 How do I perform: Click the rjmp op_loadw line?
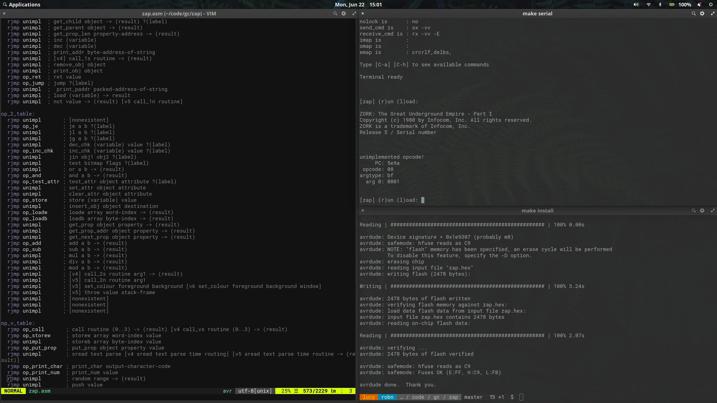[x=90, y=212]
